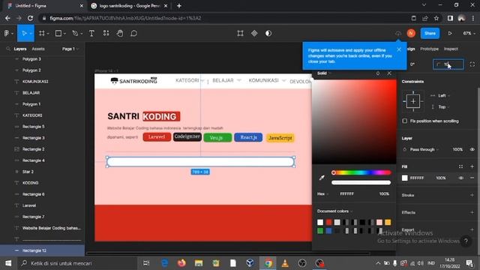Switch to the Untitled Figma browser tab
Image resolution: width=480 pixels, height=270 pixels.
45,6
